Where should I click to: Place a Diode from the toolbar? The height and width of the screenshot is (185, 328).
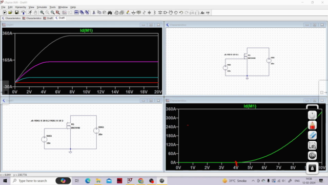[x=160, y=12]
